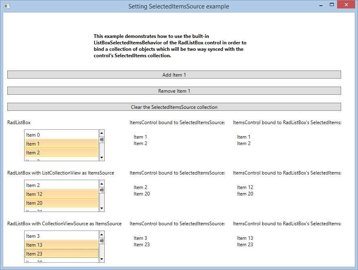Click scroll-down arrow in the top RadListBox
358x270 pixels.
coord(101,158)
